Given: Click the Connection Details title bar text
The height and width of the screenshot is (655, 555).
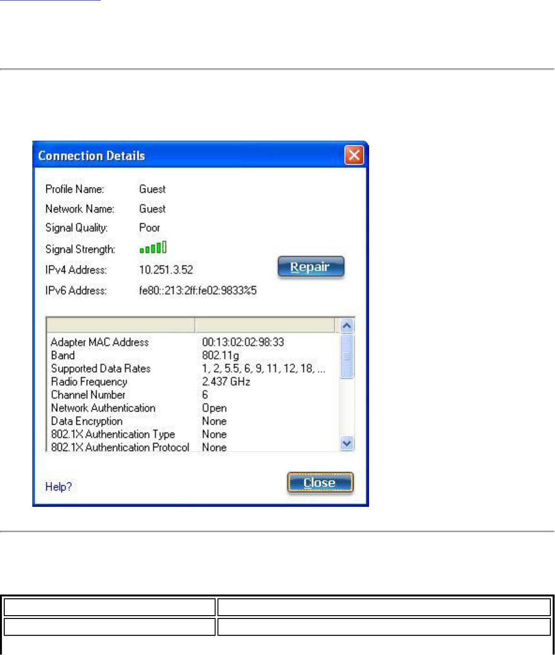Looking at the screenshot, I should pyautogui.click(x=91, y=156).
